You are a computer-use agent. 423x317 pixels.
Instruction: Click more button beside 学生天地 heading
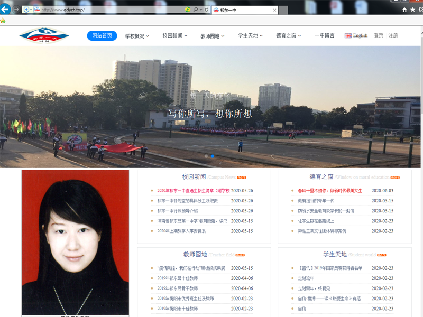click(381, 255)
